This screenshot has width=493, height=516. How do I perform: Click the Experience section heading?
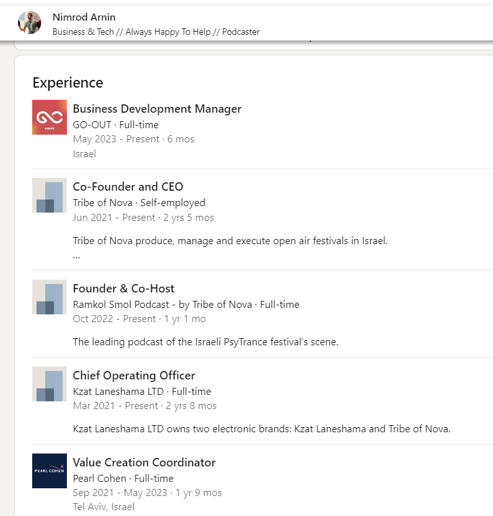[x=68, y=82]
